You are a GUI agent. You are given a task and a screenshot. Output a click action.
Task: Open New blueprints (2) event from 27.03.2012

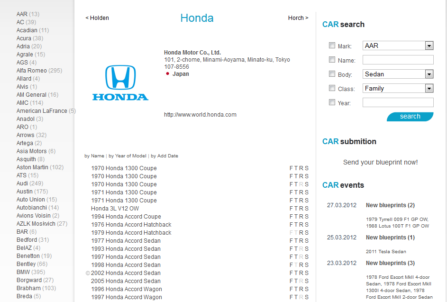click(390, 205)
